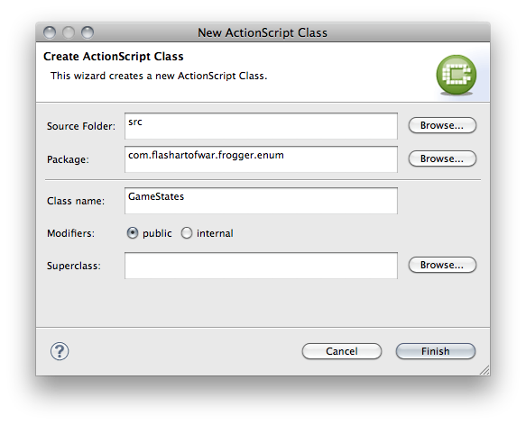526x425 pixels.
Task: Finish creating the GameStates class
Action: 436,351
